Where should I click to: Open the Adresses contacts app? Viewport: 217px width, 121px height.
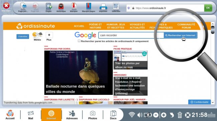tap(72, 115)
